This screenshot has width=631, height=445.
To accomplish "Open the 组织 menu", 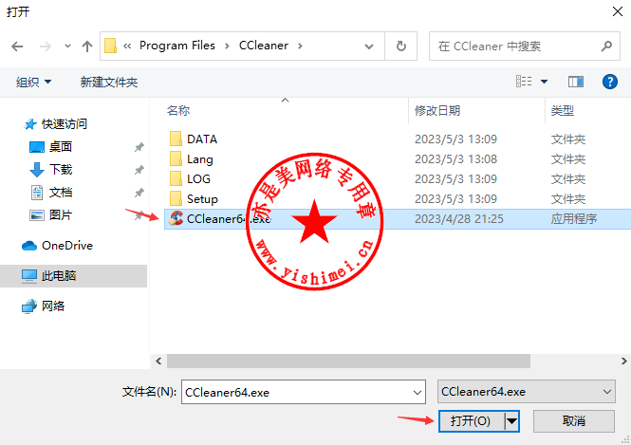I will tap(33, 83).
